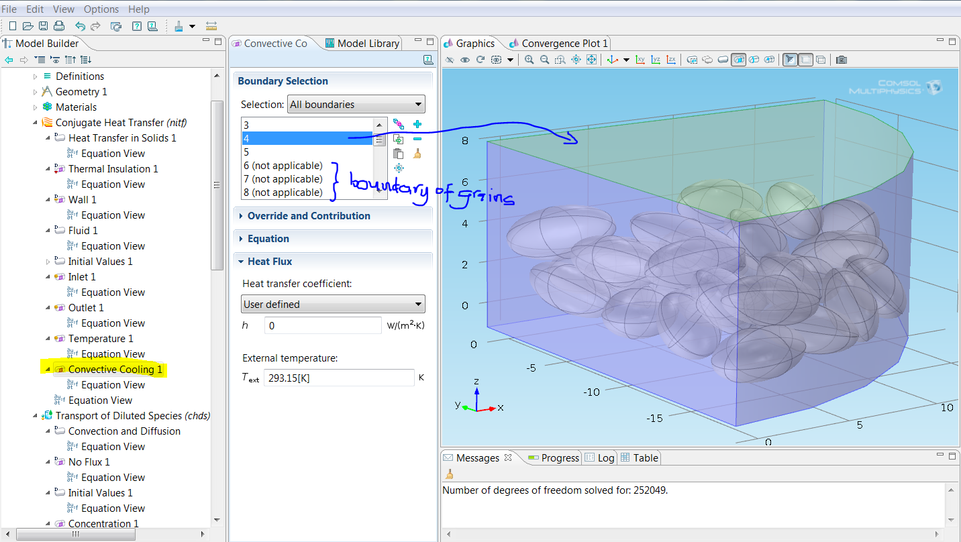Switch to the XY view
Image resolution: width=961 pixels, height=542 pixels.
[x=640, y=60]
